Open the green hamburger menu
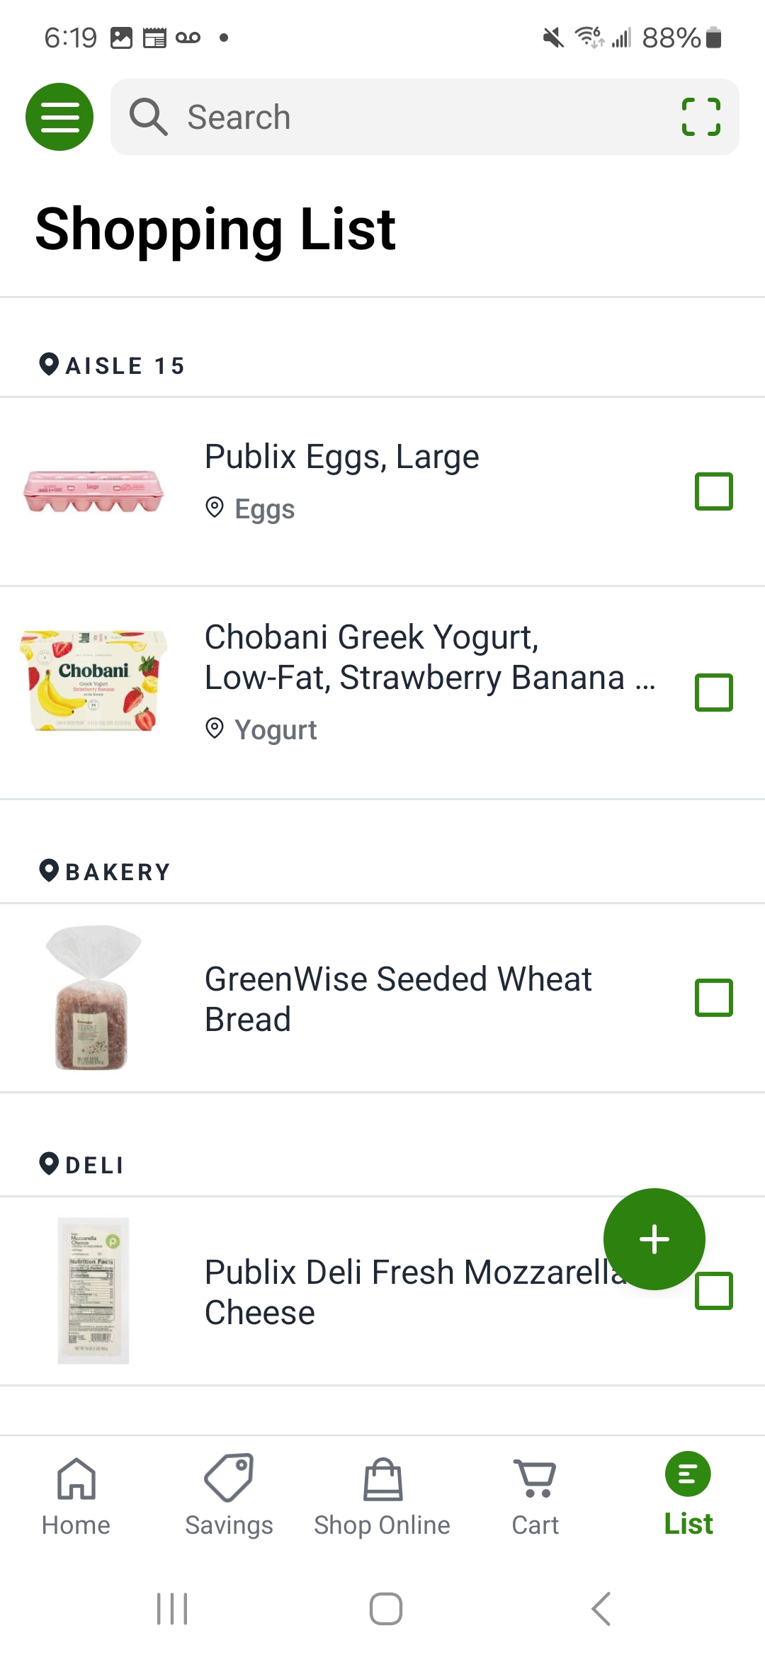 (59, 117)
